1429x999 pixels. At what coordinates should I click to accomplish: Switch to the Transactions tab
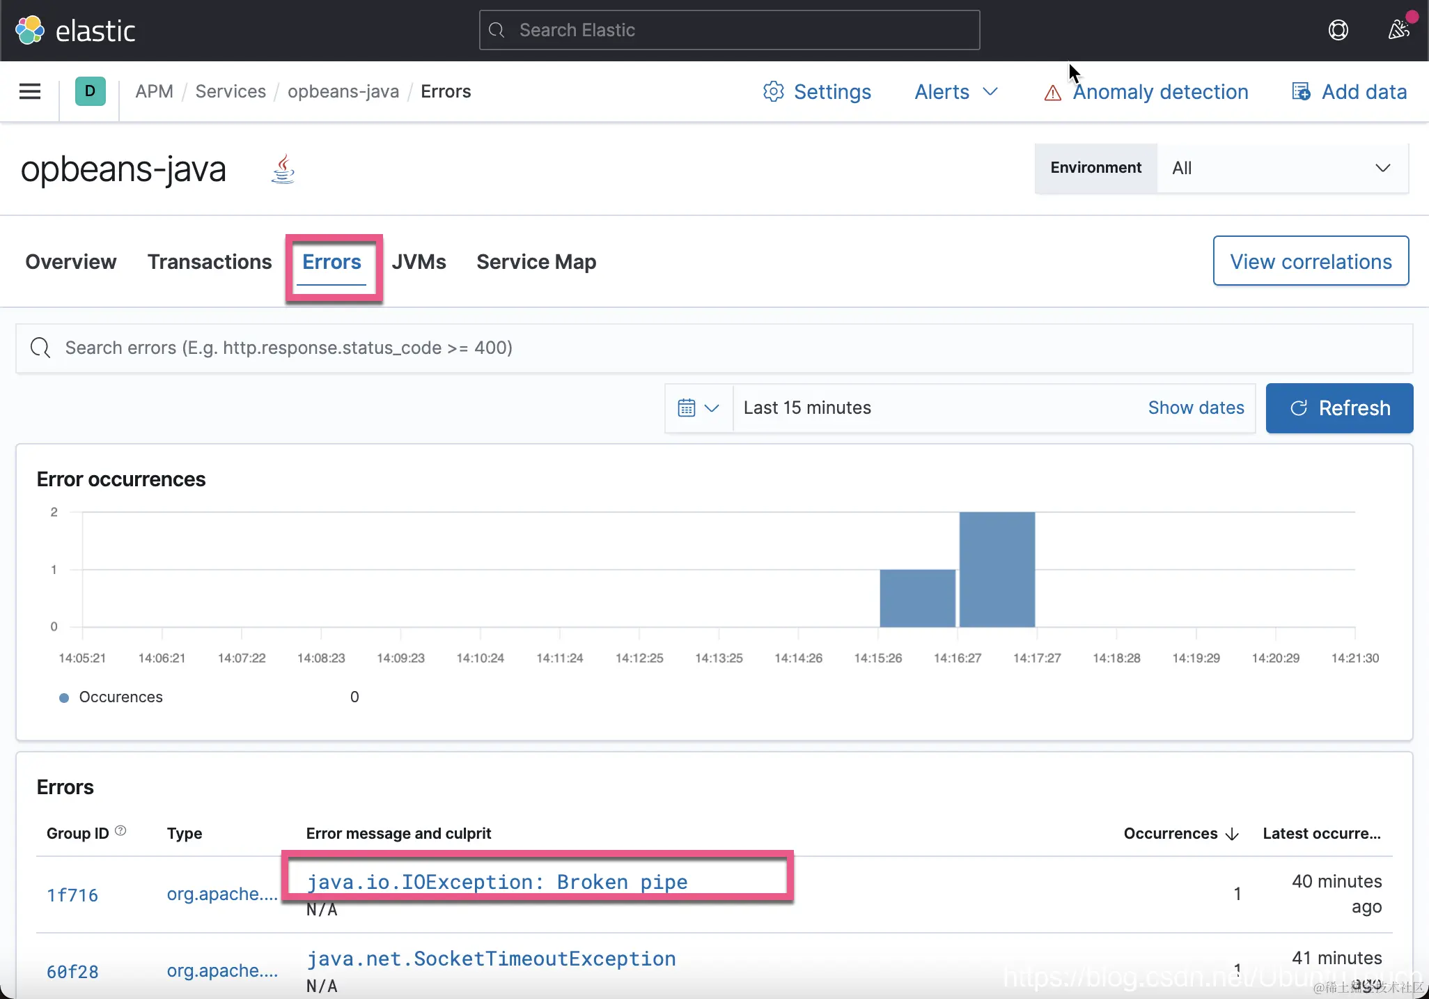tap(210, 262)
